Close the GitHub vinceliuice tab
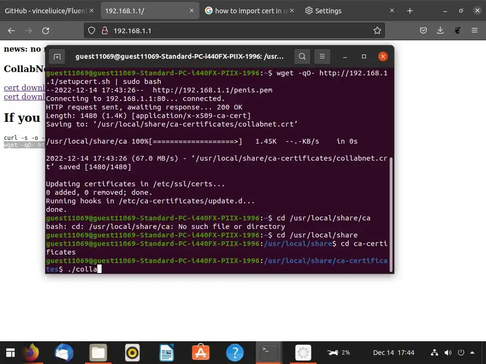The height and width of the screenshot is (364, 486). [92, 10]
